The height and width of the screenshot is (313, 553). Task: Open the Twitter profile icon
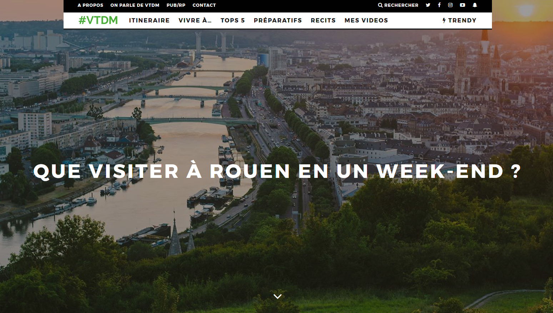pos(428,5)
